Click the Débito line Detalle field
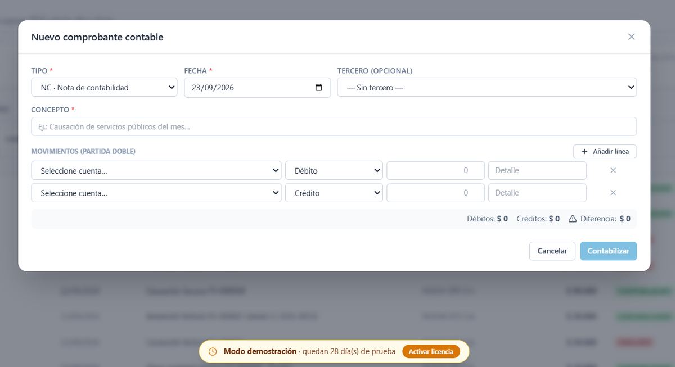675x367 pixels. pos(537,170)
